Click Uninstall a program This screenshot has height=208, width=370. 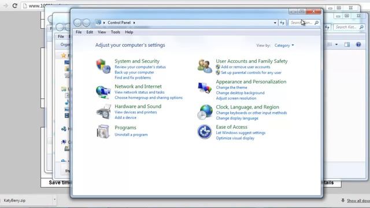click(x=131, y=135)
